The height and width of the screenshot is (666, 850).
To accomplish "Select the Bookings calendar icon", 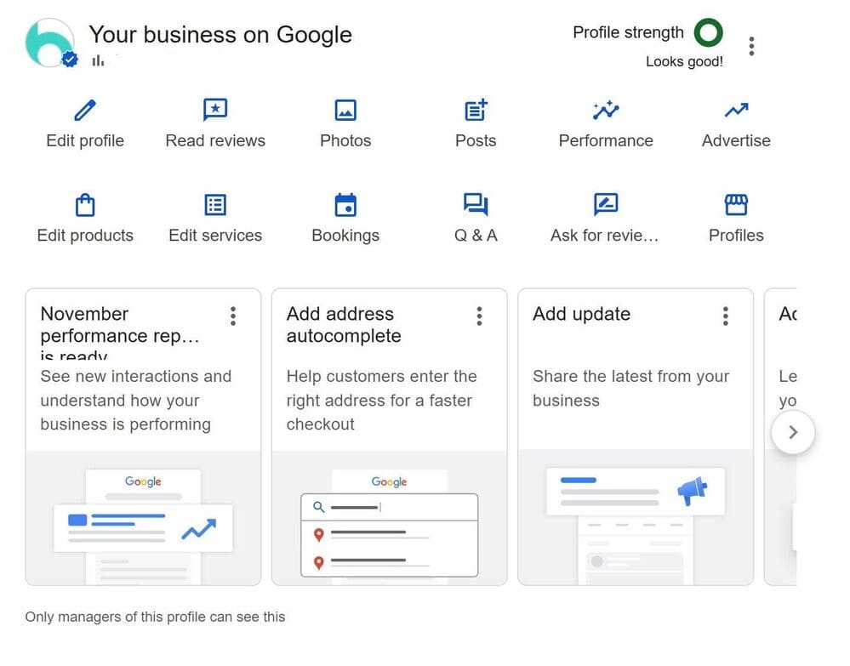I will coord(345,204).
